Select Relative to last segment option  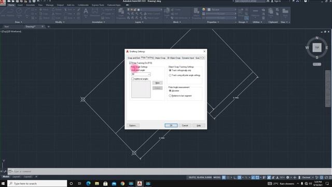pyautogui.click(x=170, y=96)
